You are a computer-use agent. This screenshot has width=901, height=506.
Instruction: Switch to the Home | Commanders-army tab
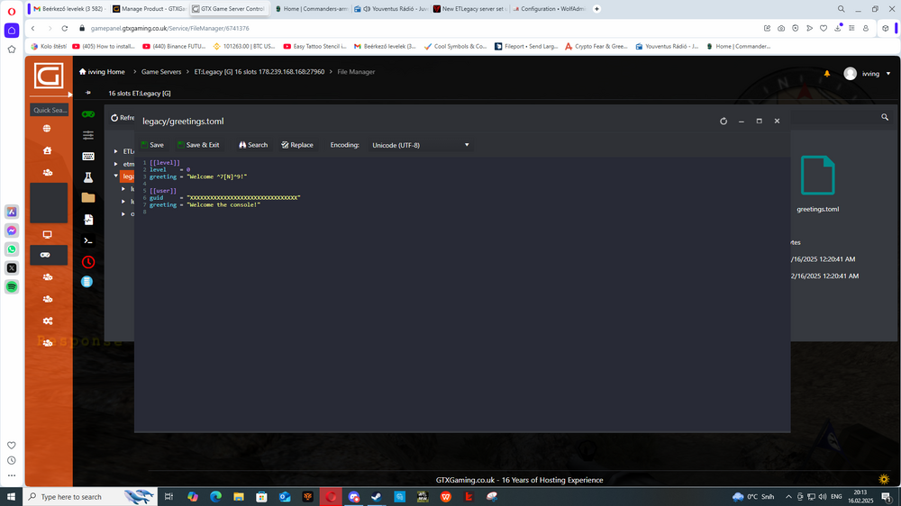(311, 9)
